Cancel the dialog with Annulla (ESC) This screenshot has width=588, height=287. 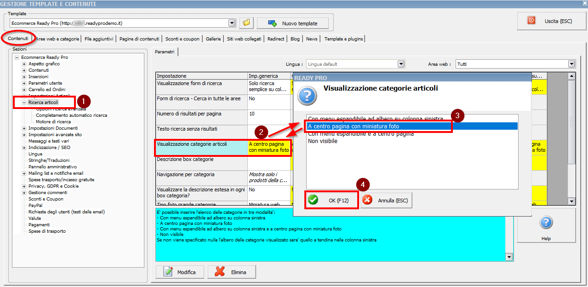386,201
